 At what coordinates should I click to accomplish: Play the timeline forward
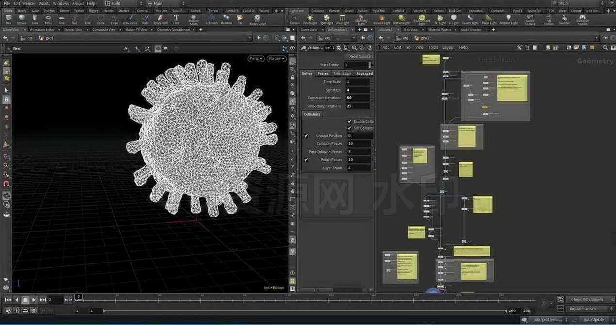point(34,300)
